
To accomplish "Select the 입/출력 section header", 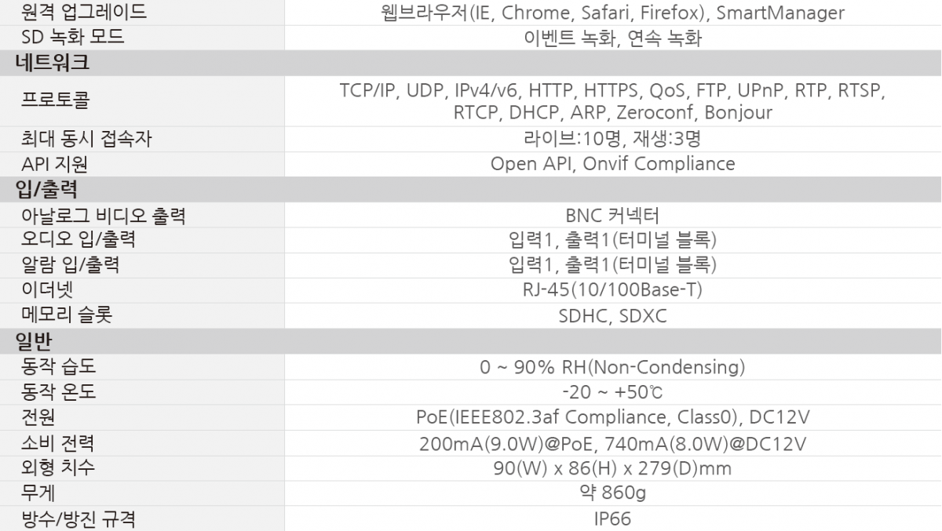I will 471,189.
